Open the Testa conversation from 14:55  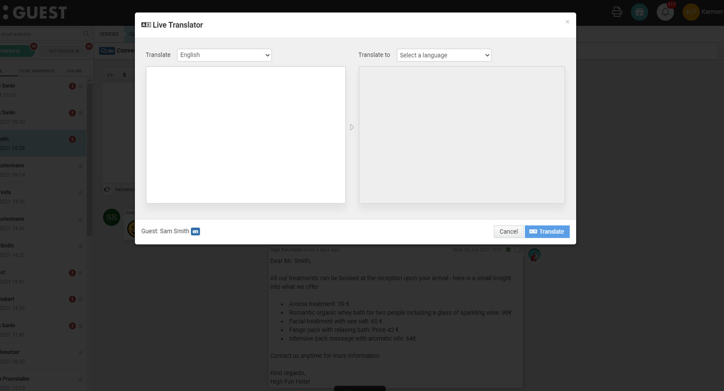[x=43, y=197]
